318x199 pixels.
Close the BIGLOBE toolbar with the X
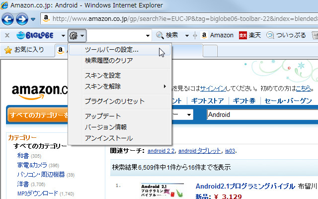coord(7,35)
